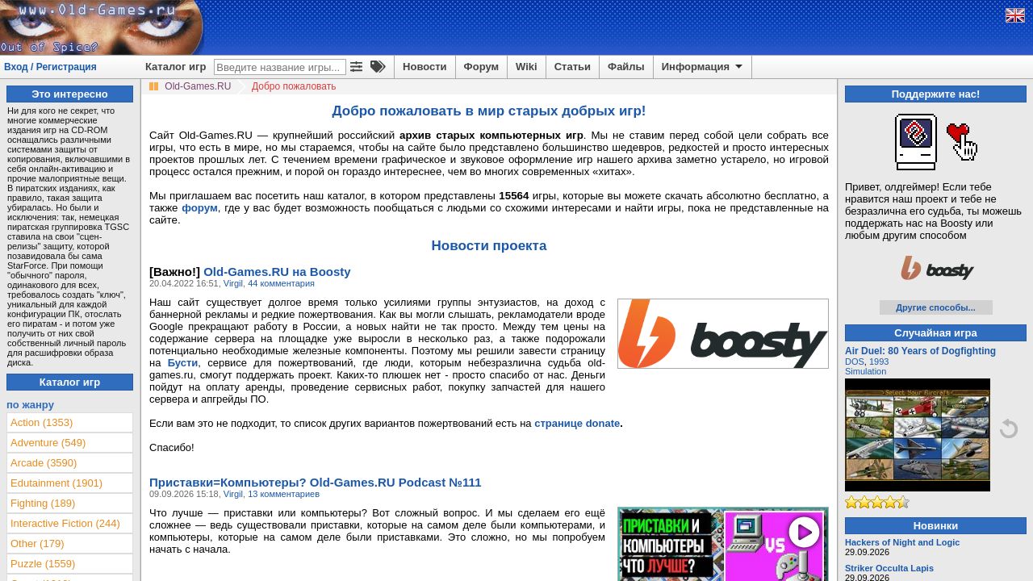1033x581 pixels.
Task: Click Новинки header
Action: (x=935, y=526)
